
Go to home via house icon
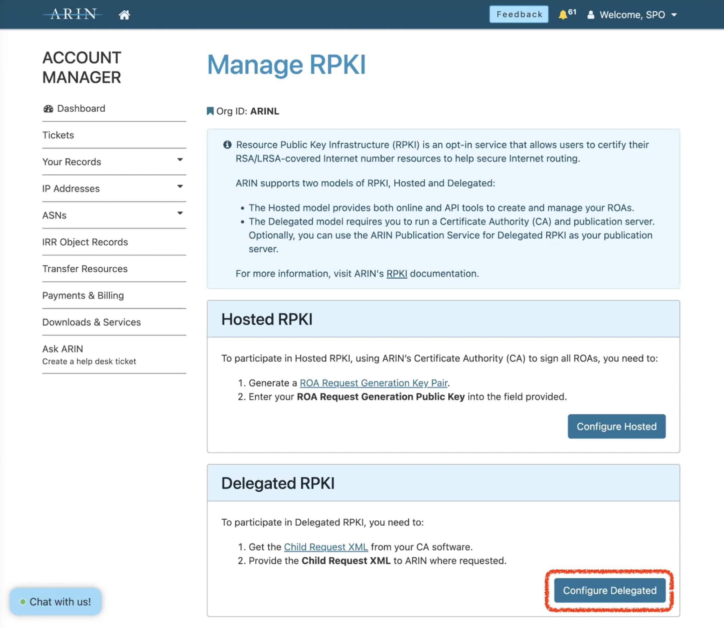tap(124, 15)
